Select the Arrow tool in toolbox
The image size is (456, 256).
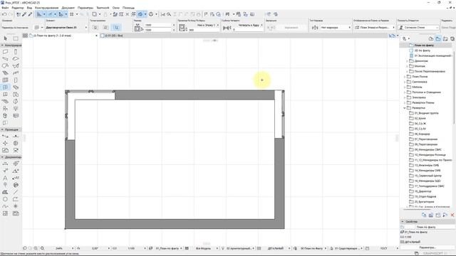5,38
